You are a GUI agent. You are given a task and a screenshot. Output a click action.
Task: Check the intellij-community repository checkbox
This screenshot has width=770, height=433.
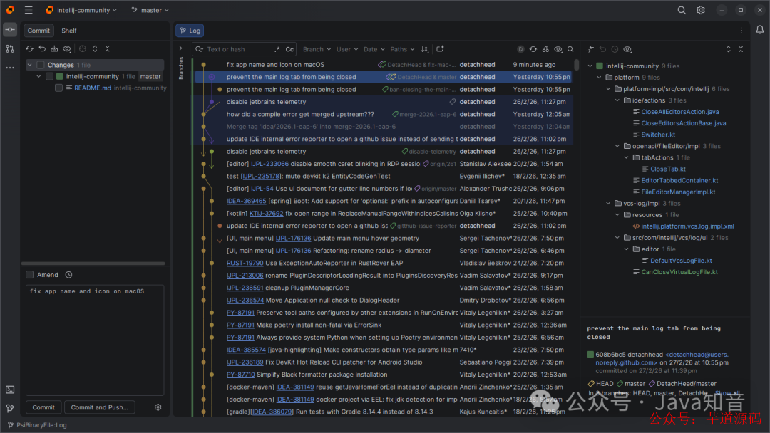[50, 76]
